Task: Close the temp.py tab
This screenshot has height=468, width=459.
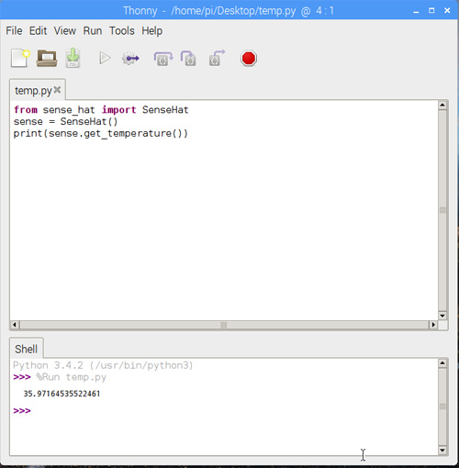Action: click(57, 90)
